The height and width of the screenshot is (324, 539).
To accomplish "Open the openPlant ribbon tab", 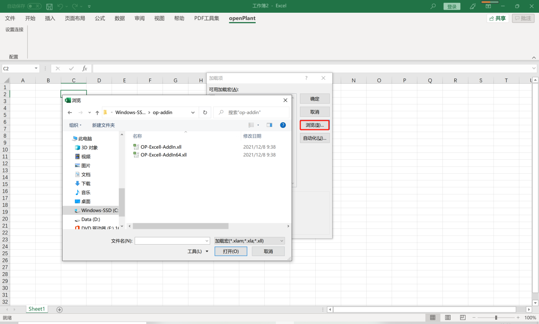I will 242,18.
